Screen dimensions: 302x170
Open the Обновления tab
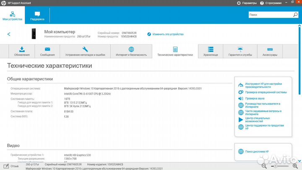22,51
